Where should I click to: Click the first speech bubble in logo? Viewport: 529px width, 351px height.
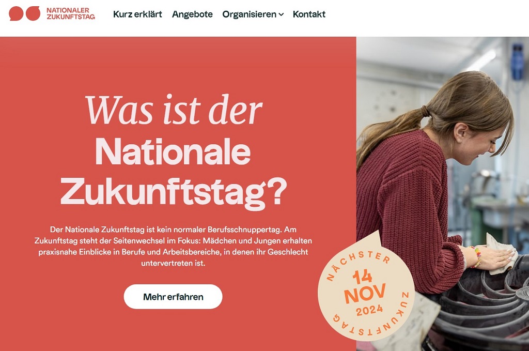point(16,13)
